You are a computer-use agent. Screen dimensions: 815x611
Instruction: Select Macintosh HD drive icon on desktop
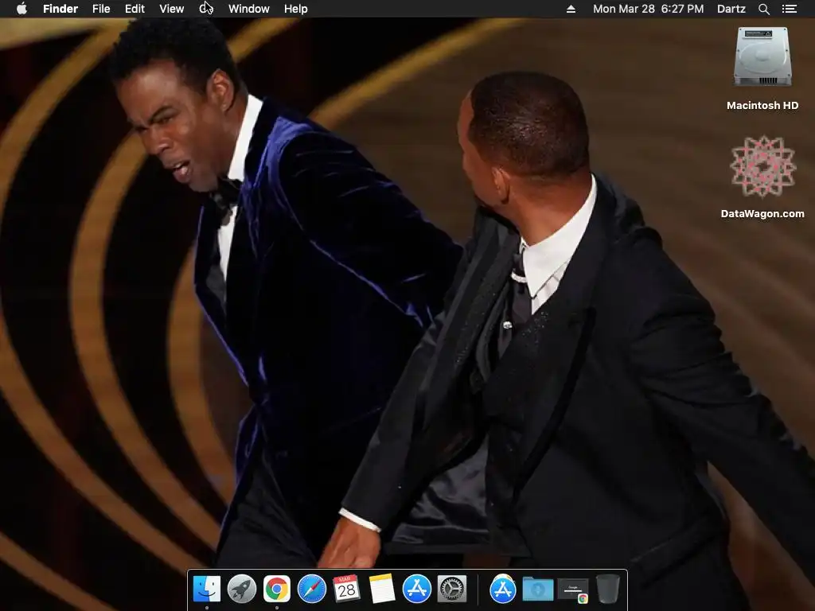click(762, 56)
